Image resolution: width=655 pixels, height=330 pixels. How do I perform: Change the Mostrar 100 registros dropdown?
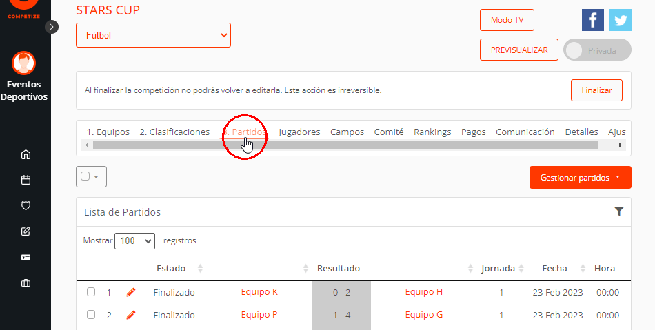(x=134, y=240)
